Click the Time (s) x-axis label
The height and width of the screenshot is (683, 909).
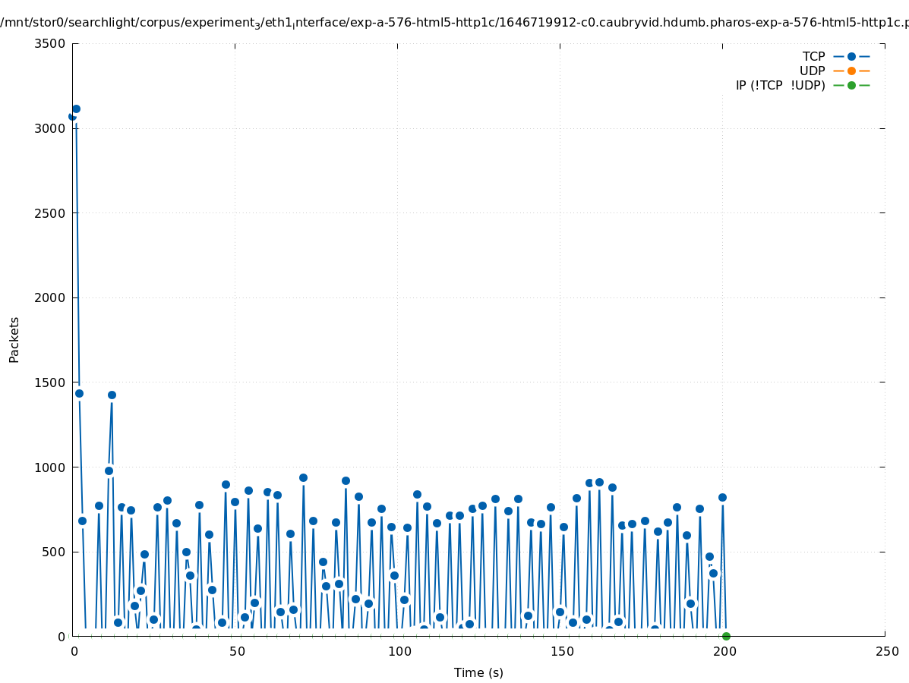click(478, 672)
